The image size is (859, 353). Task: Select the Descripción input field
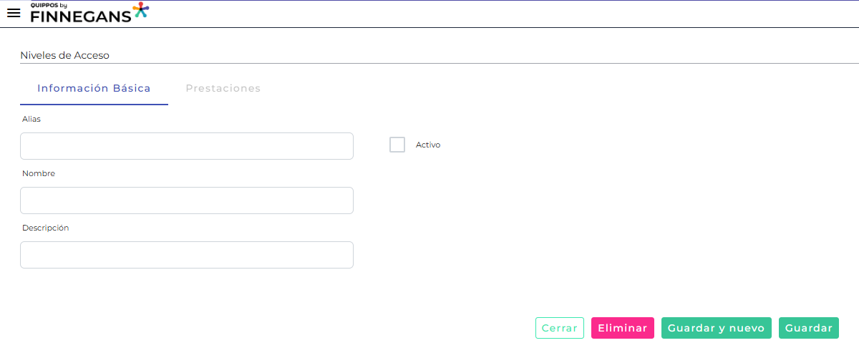click(x=187, y=255)
